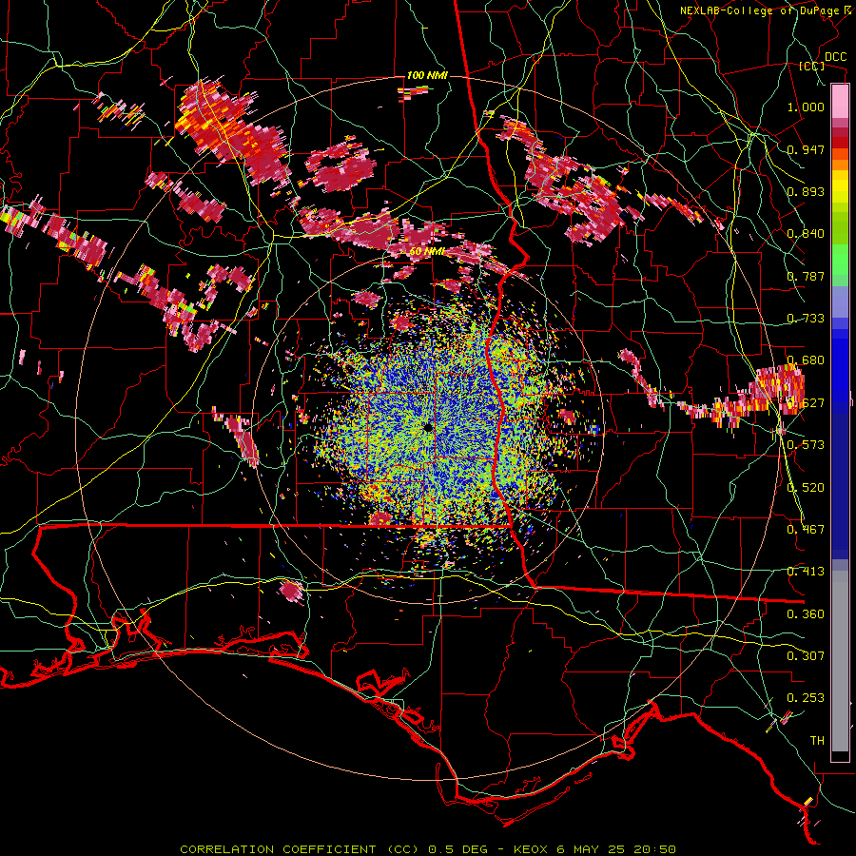
Task: Select the 0.840 scale value
Action: [806, 233]
